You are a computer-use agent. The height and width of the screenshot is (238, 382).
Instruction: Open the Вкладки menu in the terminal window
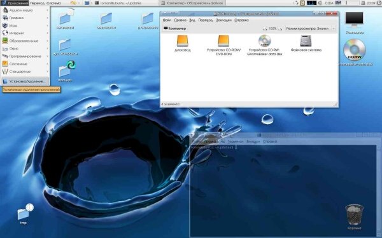coord(253,142)
